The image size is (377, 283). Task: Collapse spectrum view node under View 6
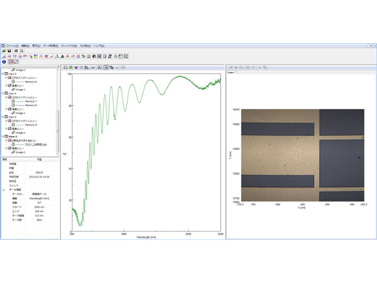point(6,97)
